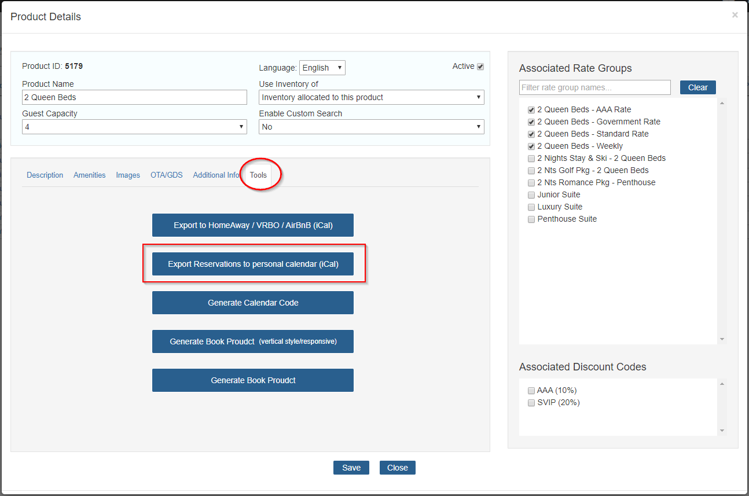Uncheck 2 Queen Beds - Standard Rate

531,134
